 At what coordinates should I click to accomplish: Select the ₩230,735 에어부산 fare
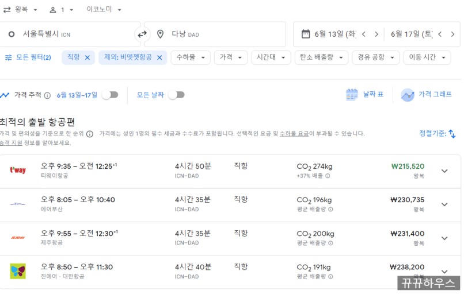(x=407, y=200)
